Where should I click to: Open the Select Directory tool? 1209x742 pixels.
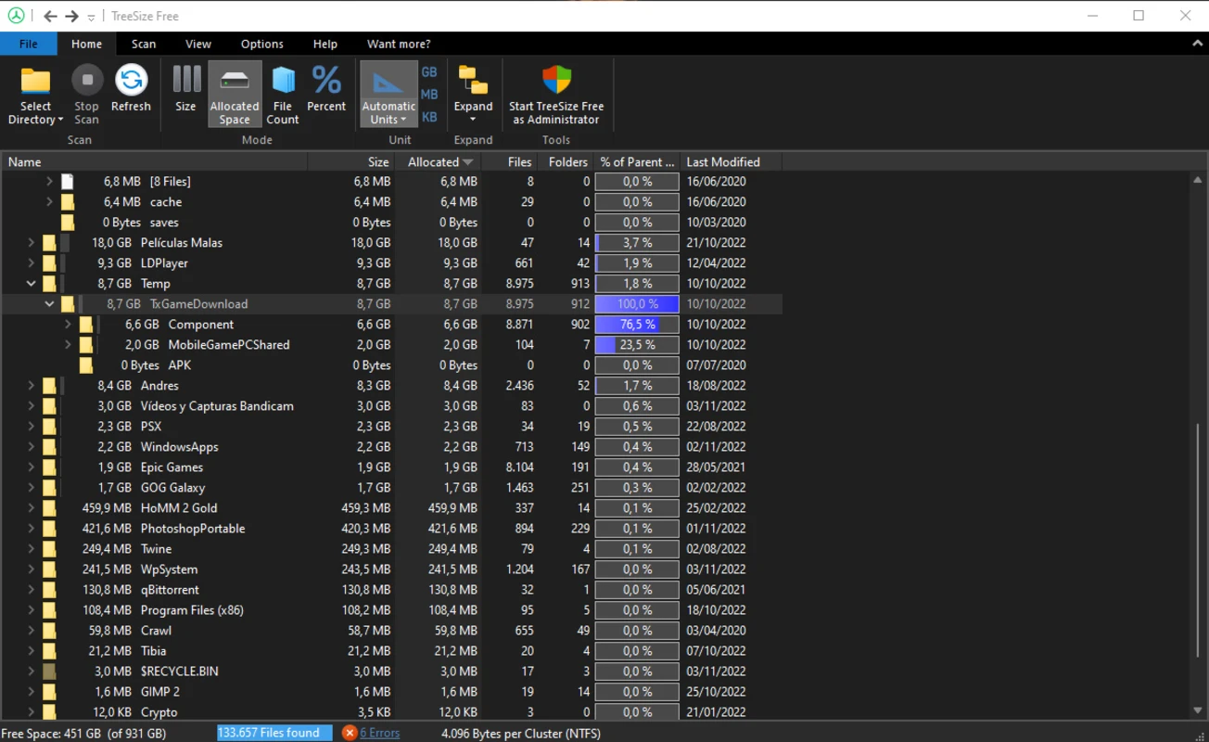(x=34, y=93)
